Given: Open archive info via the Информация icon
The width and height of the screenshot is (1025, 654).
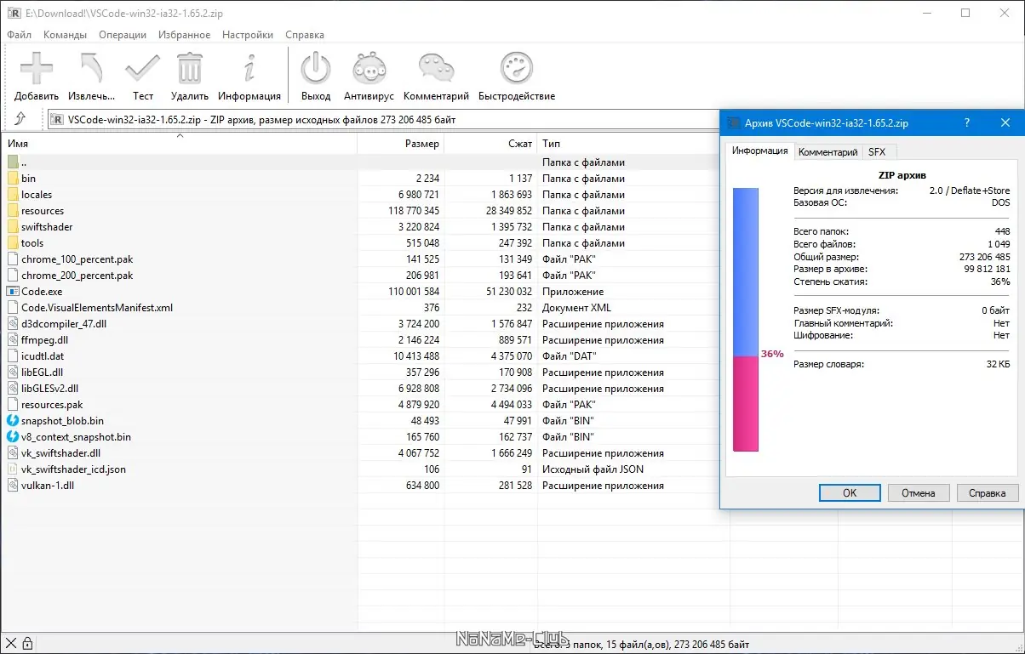Looking at the screenshot, I should 249,68.
